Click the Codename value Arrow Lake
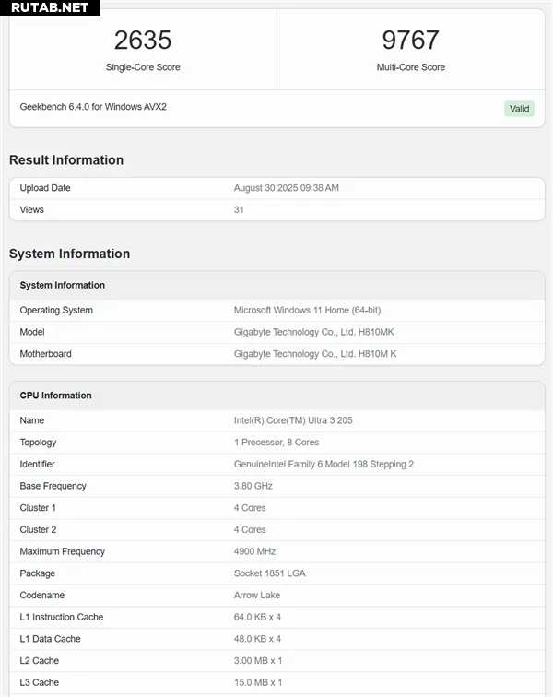Image resolution: width=553 pixels, height=697 pixels. (257, 596)
